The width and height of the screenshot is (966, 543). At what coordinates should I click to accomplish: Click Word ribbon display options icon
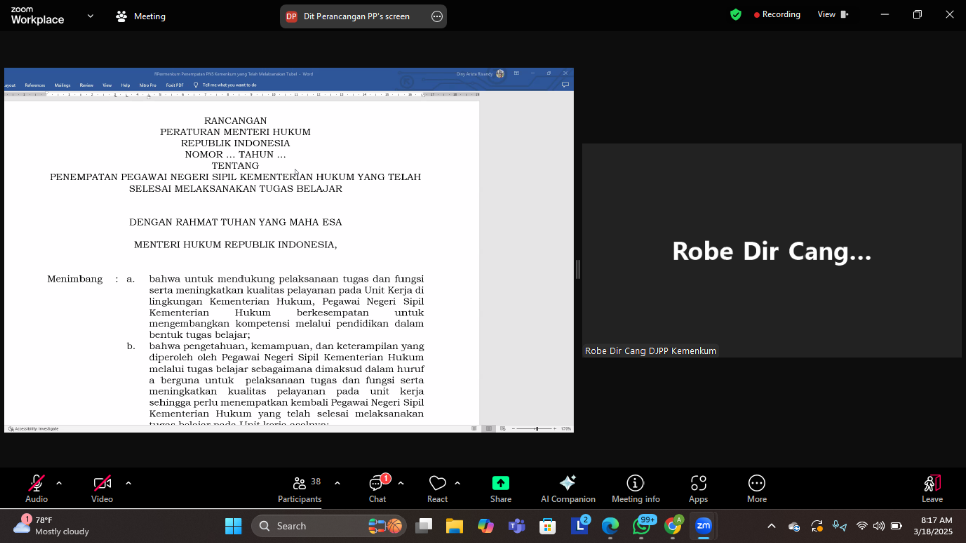tap(516, 73)
